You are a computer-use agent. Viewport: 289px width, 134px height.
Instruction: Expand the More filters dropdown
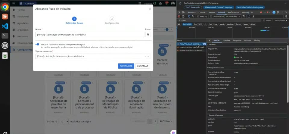(281, 20)
